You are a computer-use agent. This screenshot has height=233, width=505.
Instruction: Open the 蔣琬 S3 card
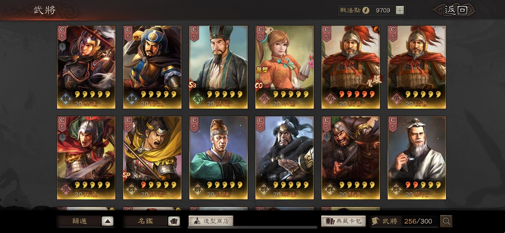218,67
